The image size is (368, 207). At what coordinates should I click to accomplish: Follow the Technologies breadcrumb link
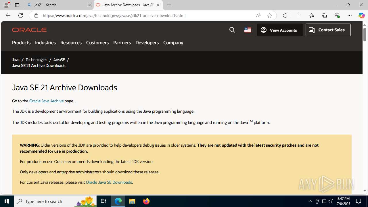pyautogui.click(x=36, y=60)
